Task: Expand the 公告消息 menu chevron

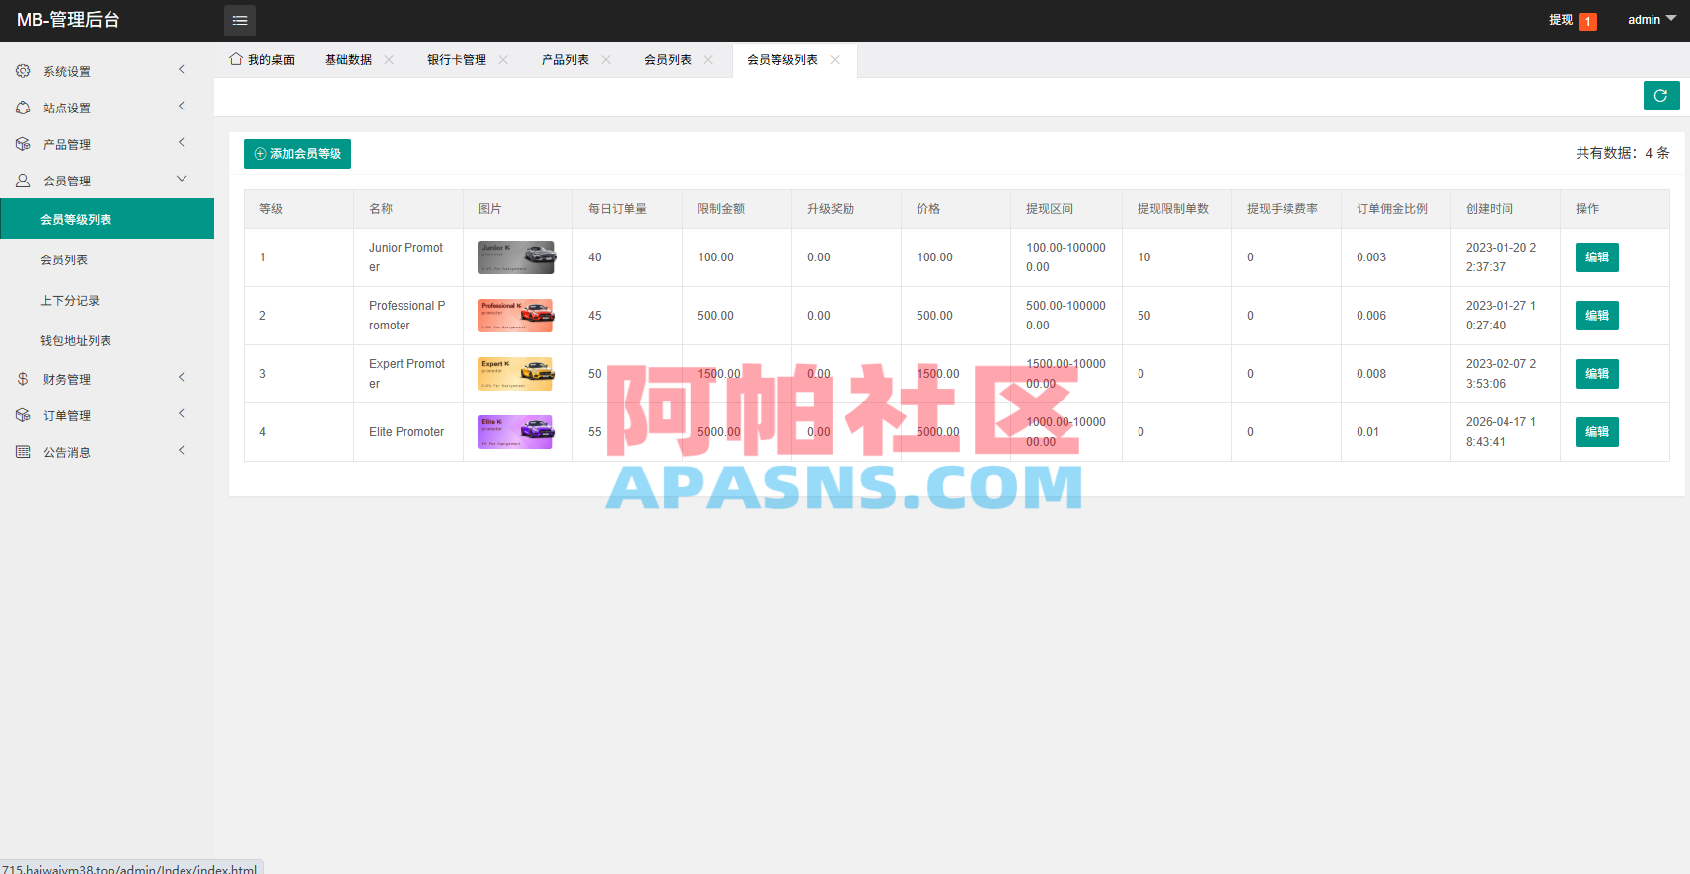Action: tap(182, 450)
